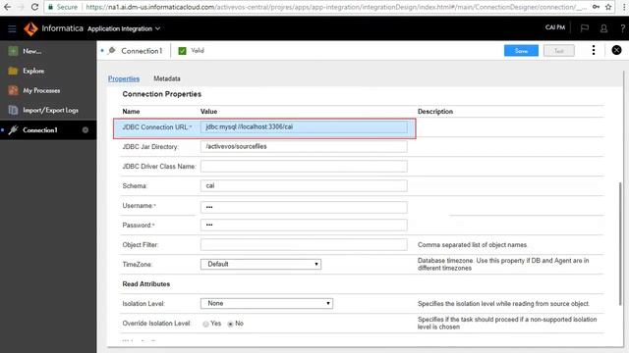Click the vertical scrollbar of properties panel
Image resolution: width=629 pixels, height=353 pixels.
point(621,244)
